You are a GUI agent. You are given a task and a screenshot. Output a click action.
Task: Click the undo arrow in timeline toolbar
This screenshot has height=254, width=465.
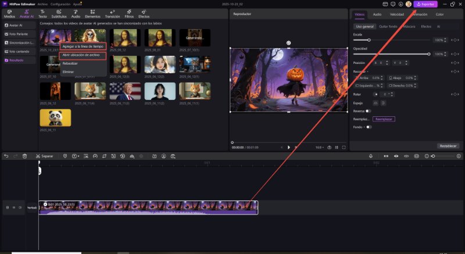pyautogui.click(x=6, y=156)
